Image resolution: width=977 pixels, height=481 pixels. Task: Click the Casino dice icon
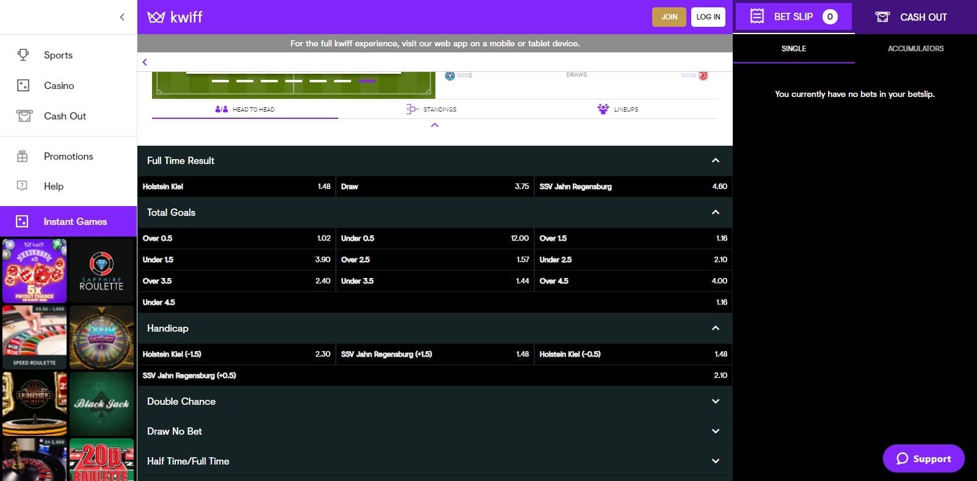tap(23, 85)
